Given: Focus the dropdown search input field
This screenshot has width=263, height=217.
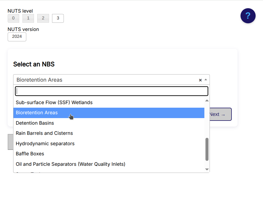Looking at the screenshot, I should point(112,91).
